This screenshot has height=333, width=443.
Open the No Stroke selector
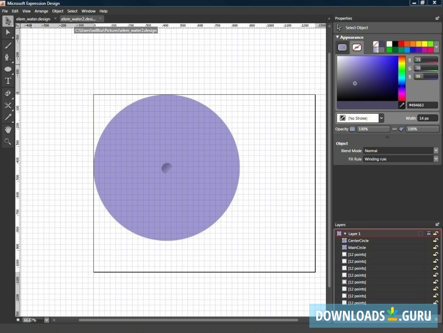coord(359,118)
